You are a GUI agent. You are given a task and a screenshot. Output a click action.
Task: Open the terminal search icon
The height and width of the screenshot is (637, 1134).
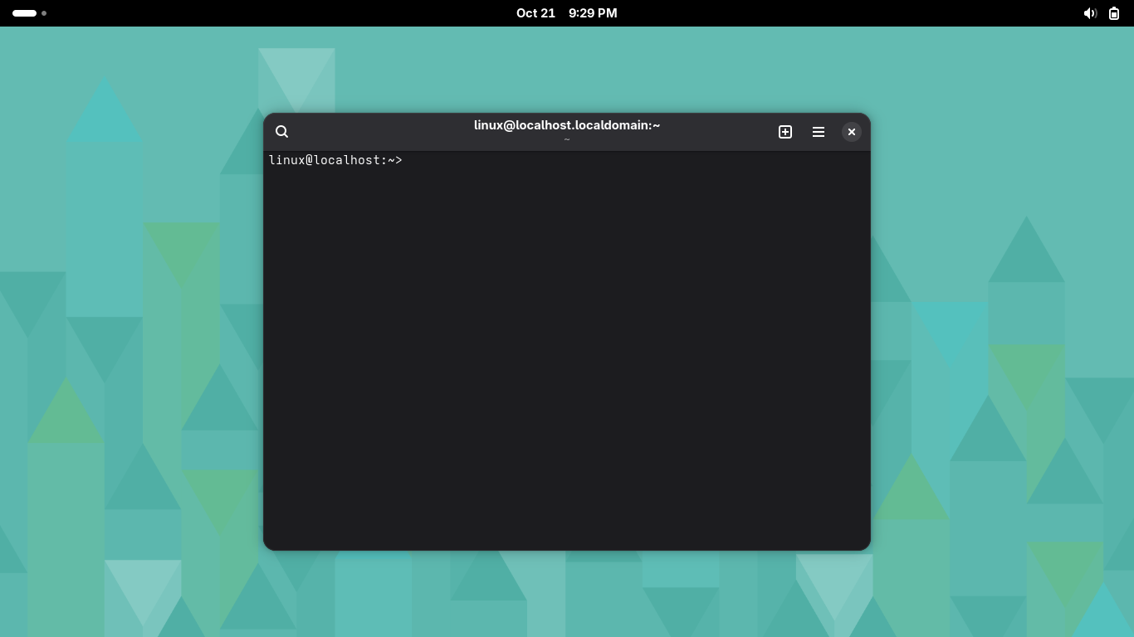tap(281, 132)
